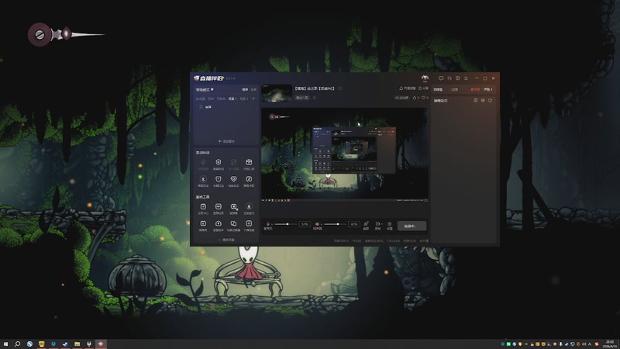Open the shield icon tool in 互动玩法 section
The image size is (620, 349).
click(219, 164)
